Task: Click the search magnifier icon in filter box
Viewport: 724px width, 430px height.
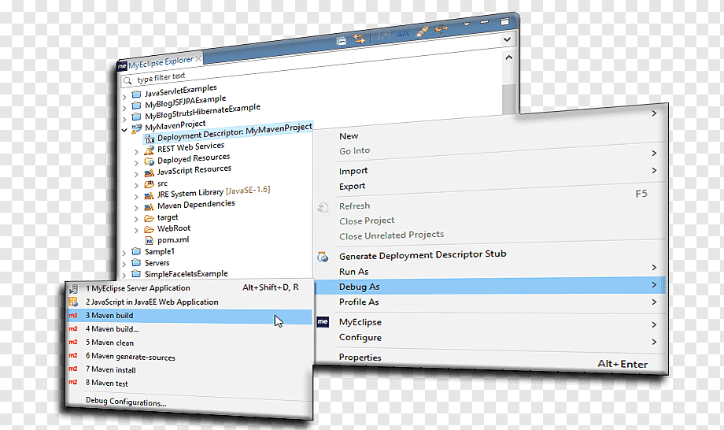Action: (128, 81)
